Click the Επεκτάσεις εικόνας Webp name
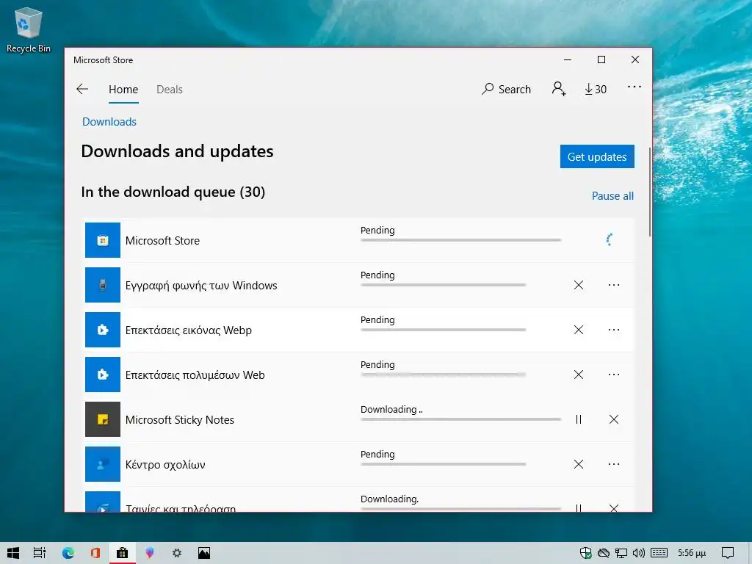 (189, 330)
